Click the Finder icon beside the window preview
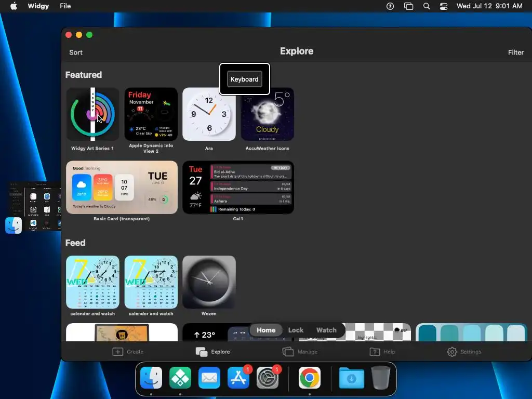This screenshot has height=399, width=532. (14, 225)
